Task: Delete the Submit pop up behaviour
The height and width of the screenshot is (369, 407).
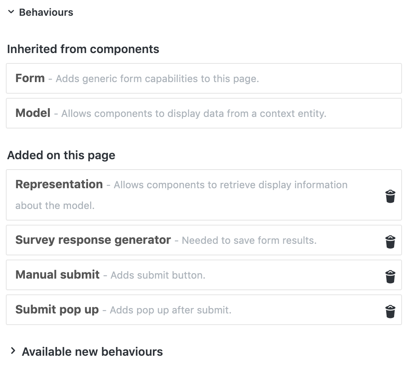Action: click(x=390, y=311)
